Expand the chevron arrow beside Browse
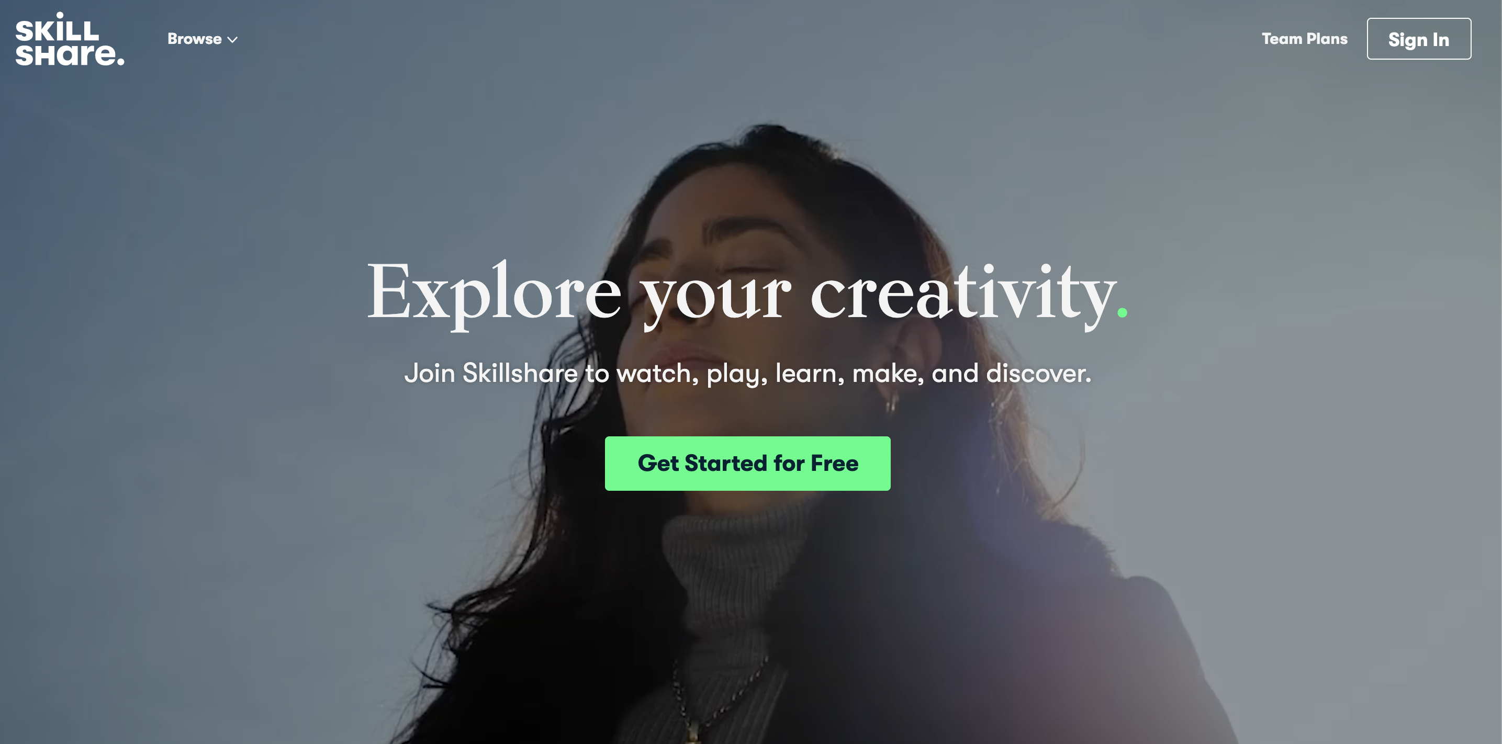Viewport: 1502px width, 744px height. click(232, 40)
